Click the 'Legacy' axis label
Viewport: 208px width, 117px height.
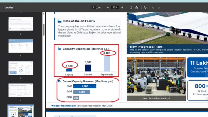click(69, 75)
